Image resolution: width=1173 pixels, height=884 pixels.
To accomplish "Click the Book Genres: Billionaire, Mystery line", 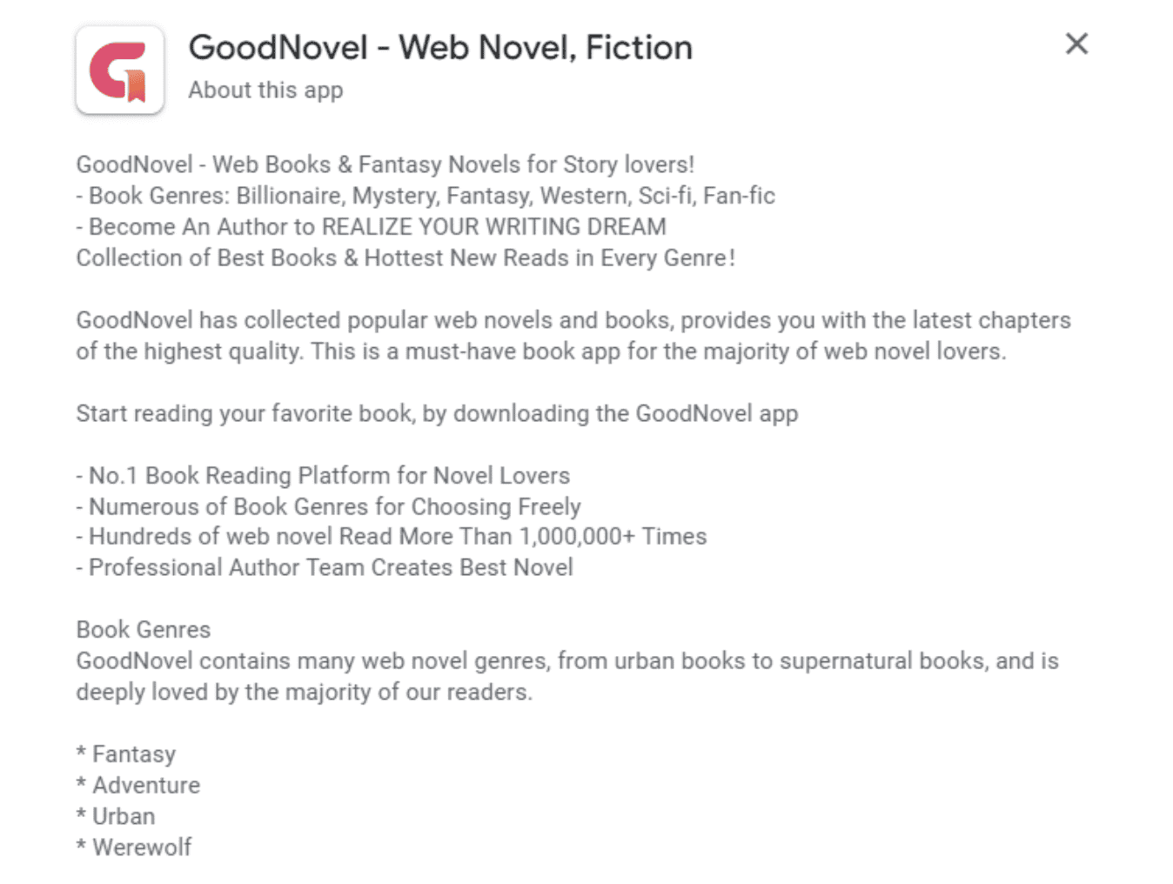I will click(426, 196).
